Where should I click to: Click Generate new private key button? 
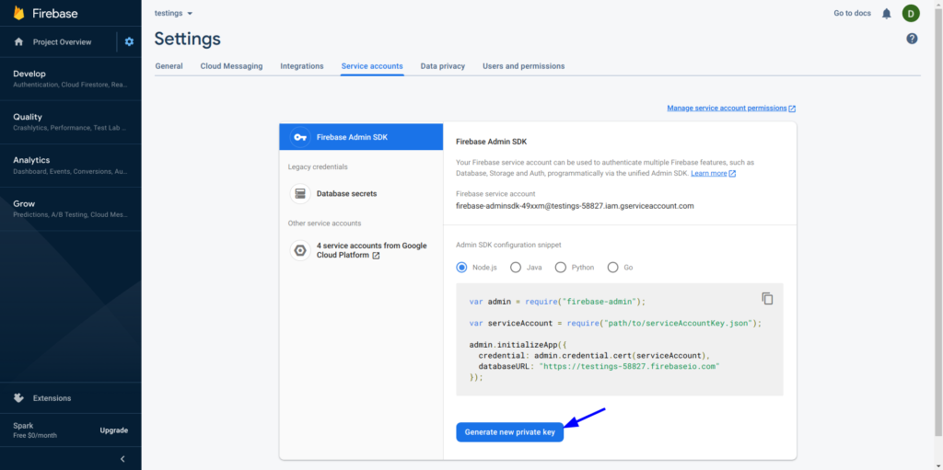(x=509, y=431)
